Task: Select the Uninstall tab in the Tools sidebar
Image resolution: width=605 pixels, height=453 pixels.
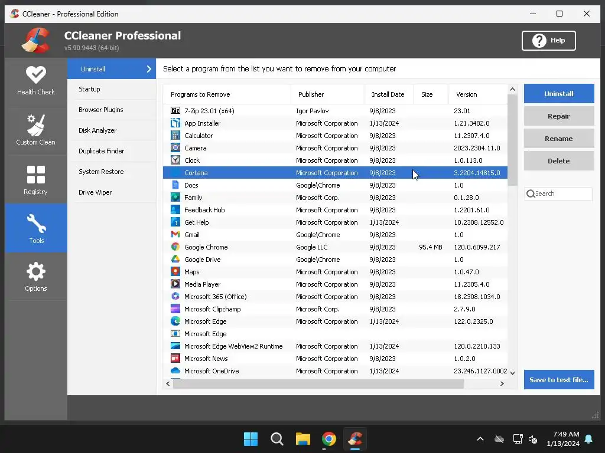Action: [x=112, y=69]
